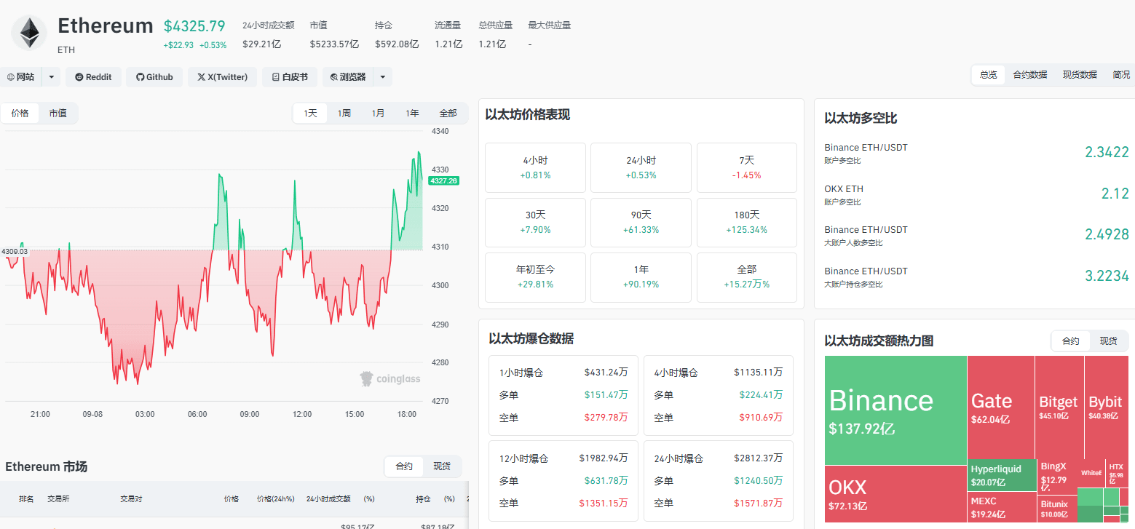This screenshot has width=1135, height=529.
Task: Sort market table by 24小时成交额 column
Action: coord(328,499)
